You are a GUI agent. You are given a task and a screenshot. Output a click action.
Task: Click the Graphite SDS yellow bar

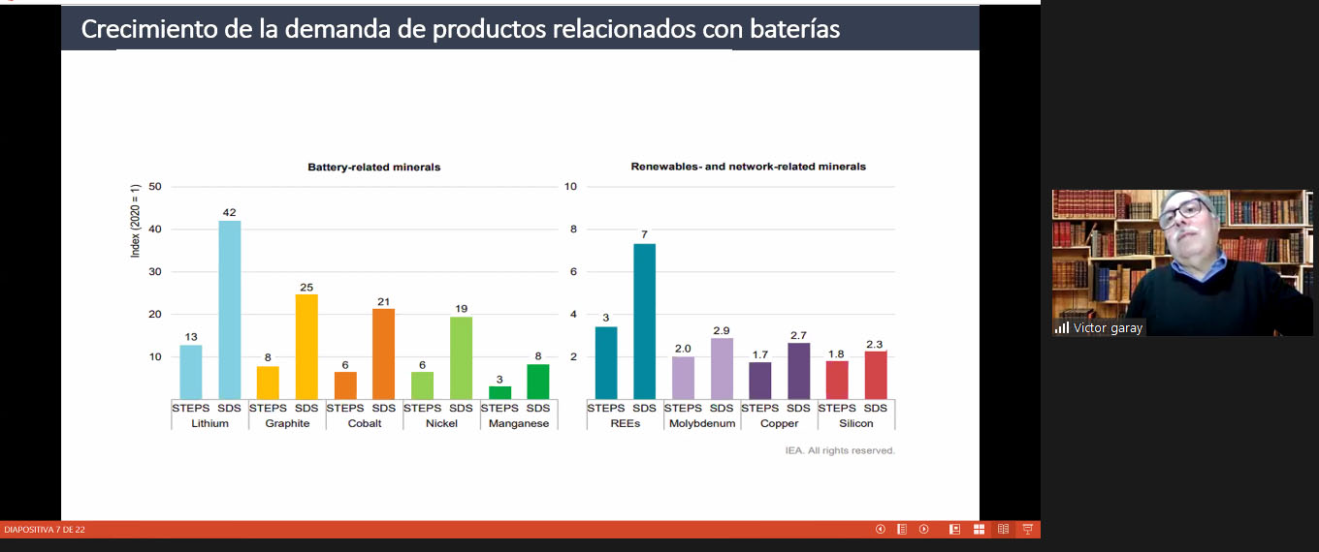[306, 346]
